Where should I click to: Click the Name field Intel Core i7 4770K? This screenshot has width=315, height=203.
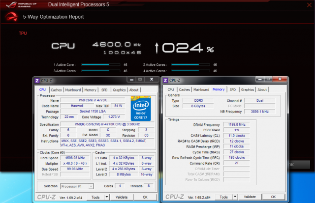point(93,100)
